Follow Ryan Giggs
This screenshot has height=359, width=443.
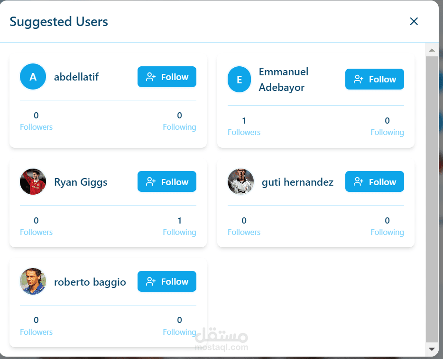[167, 181]
